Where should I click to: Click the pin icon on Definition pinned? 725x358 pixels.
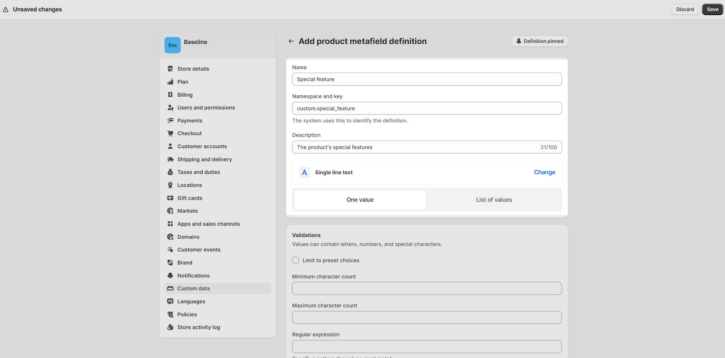point(519,41)
